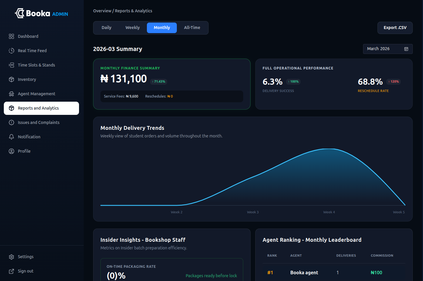Select Reports and Analytics menu item

click(41, 108)
